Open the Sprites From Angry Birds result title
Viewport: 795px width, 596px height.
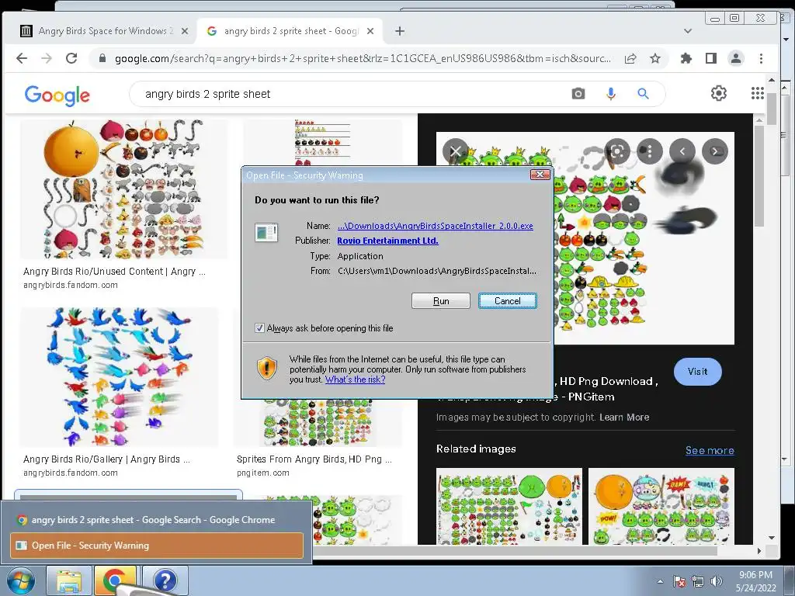(314, 459)
